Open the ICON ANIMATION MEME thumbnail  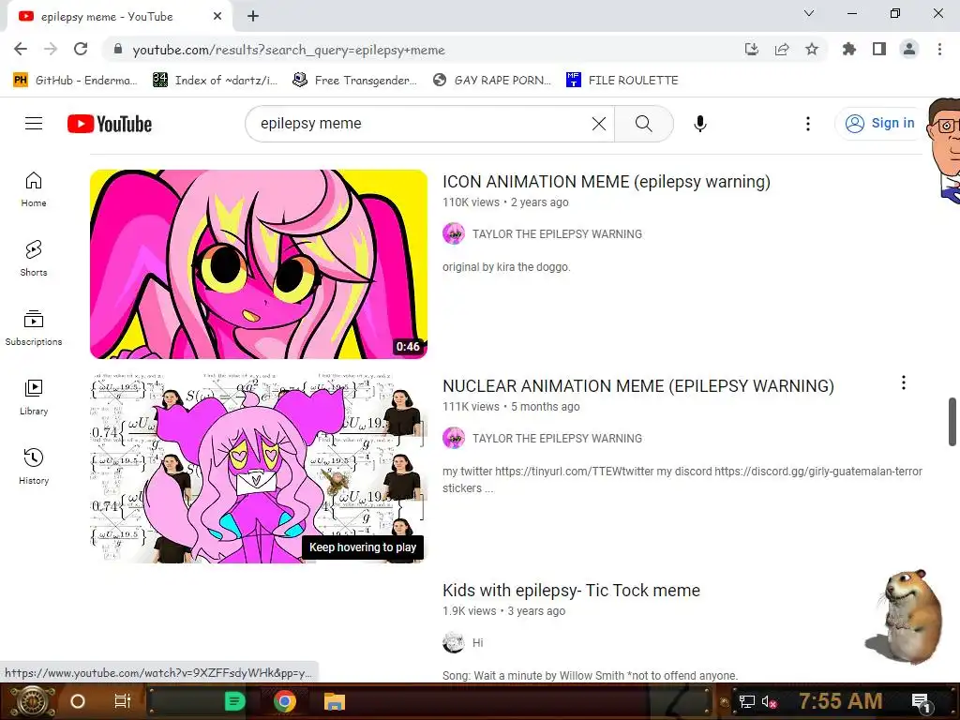click(x=259, y=263)
